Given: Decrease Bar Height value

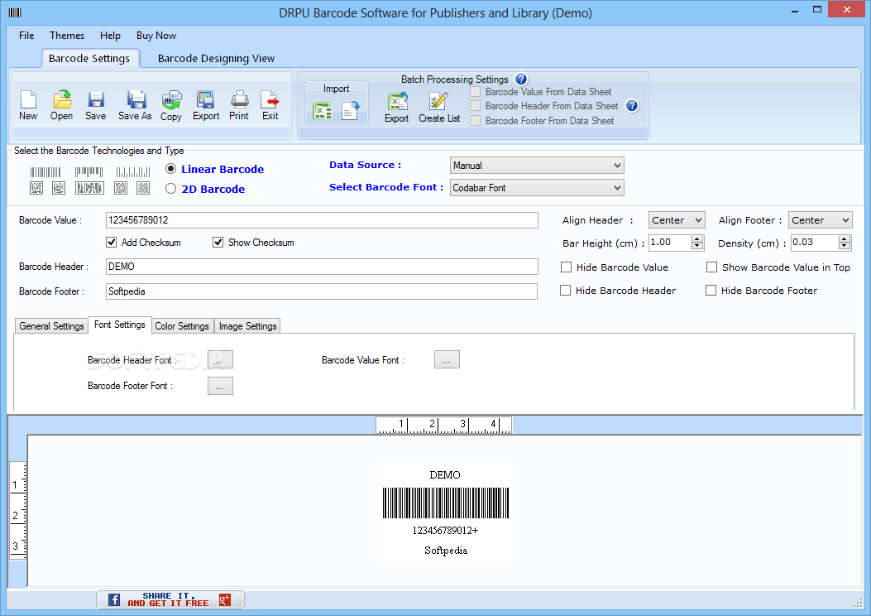Looking at the screenshot, I should pos(697,246).
